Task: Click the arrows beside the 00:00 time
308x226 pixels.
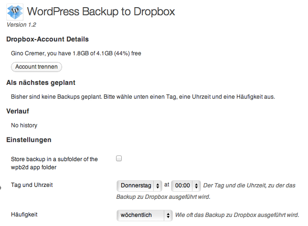Action: coord(196,185)
